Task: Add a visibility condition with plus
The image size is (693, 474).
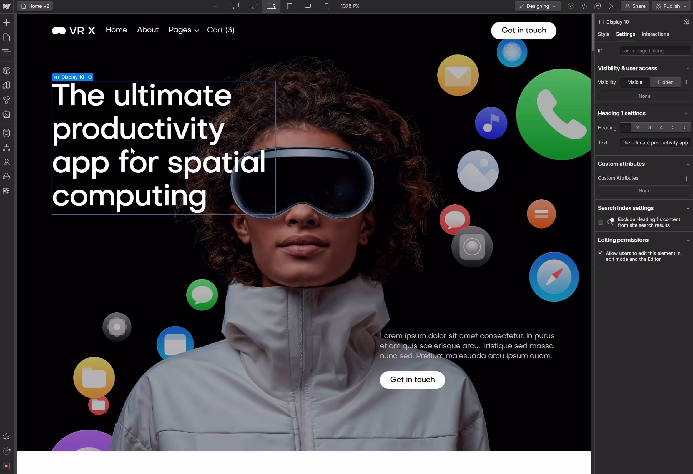Action: click(x=686, y=82)
